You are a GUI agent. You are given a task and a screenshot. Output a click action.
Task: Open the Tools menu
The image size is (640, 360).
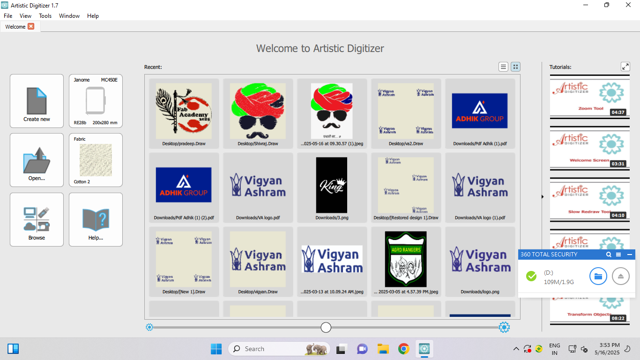pyautogui.click(x=45, y=15)
